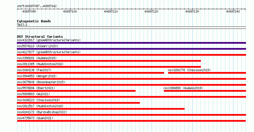Select the red bar under nsv5578694
The image size is (254, 132).
pyautogui.click(x=76, y=91)
